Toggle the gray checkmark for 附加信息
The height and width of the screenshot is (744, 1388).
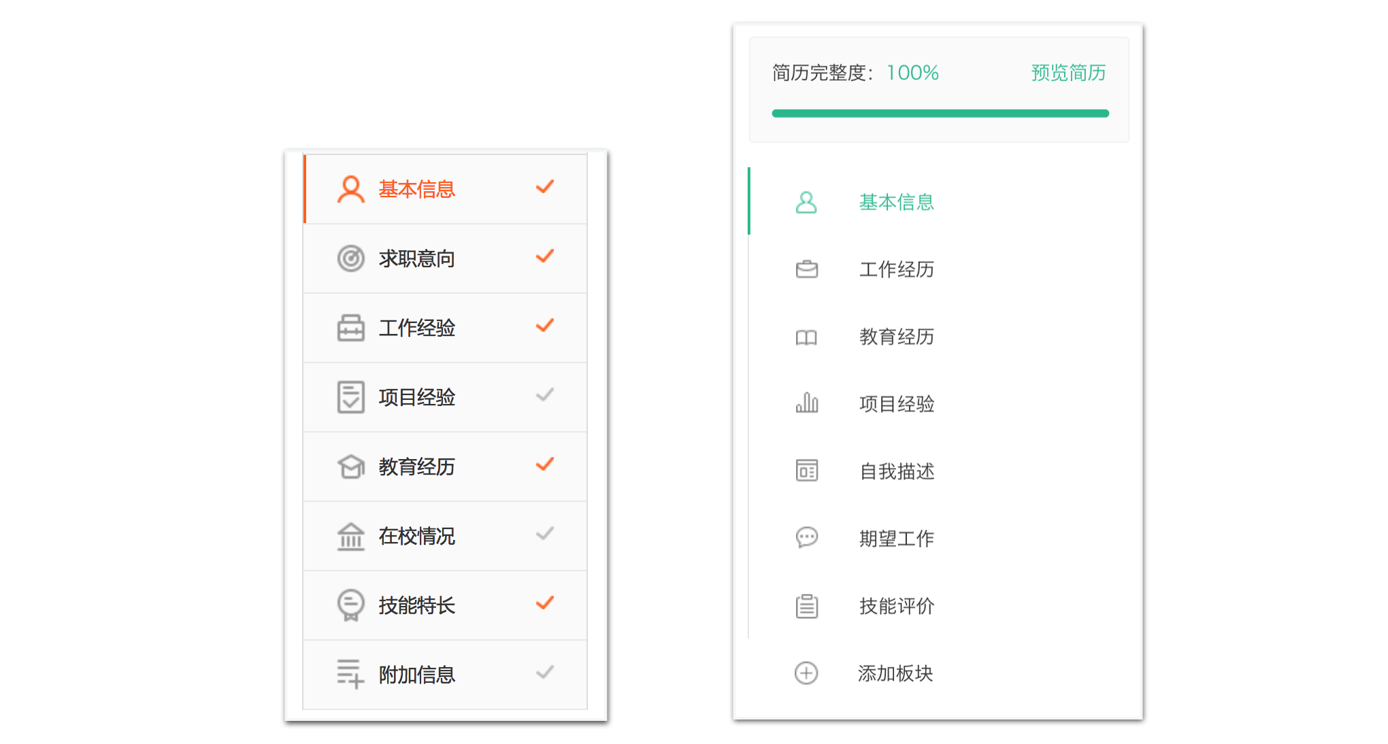545,673
